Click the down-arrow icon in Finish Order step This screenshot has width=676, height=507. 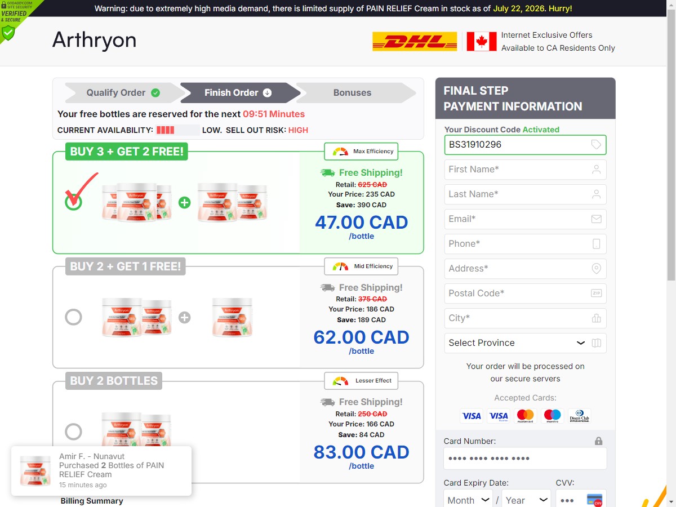[x=268, y=93]
